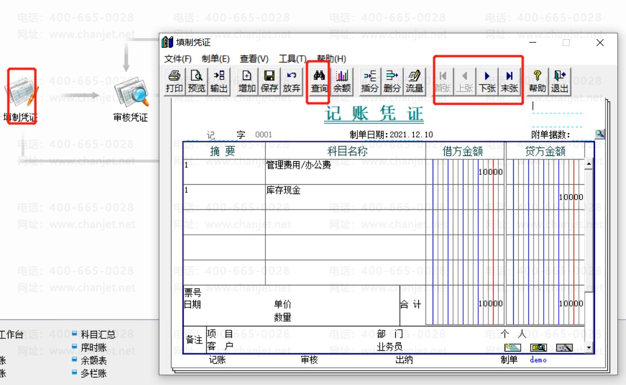Click the 打印 print toolbar icon
The image size is (626, 385).
[174, 82]
